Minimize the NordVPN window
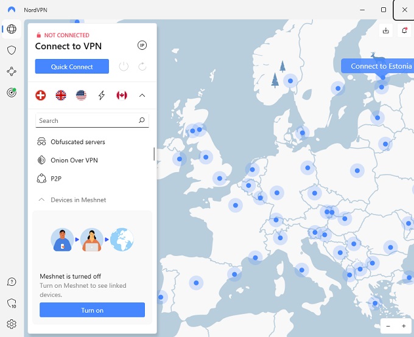 (362, 10)
